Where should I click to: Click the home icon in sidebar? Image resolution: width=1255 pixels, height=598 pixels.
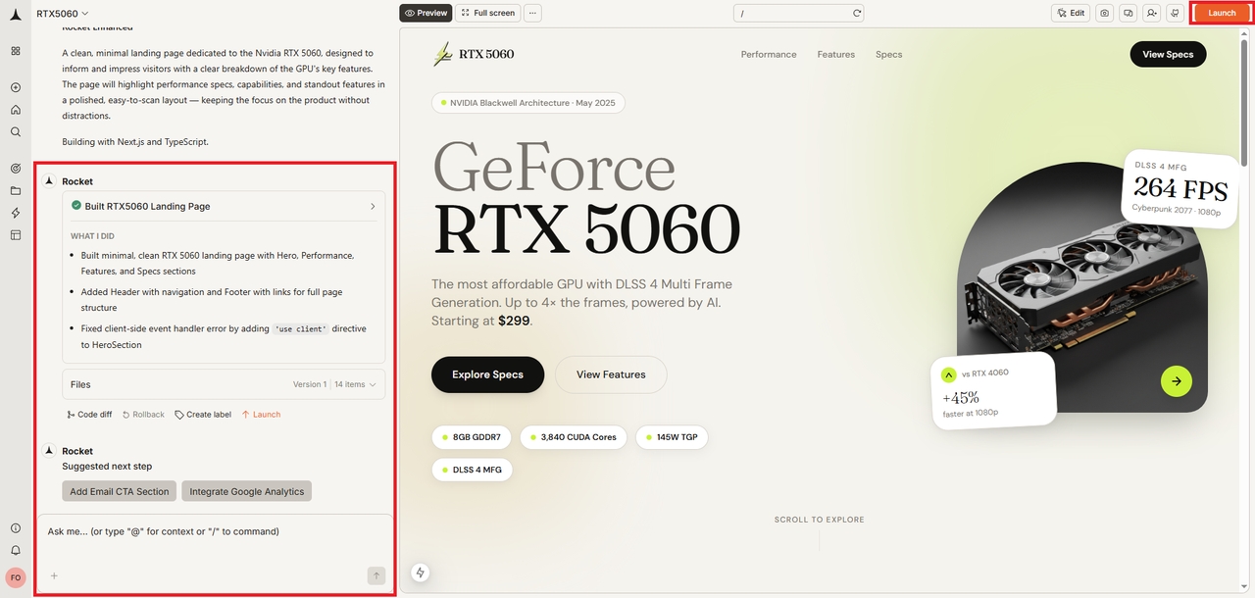click(16, 110)
